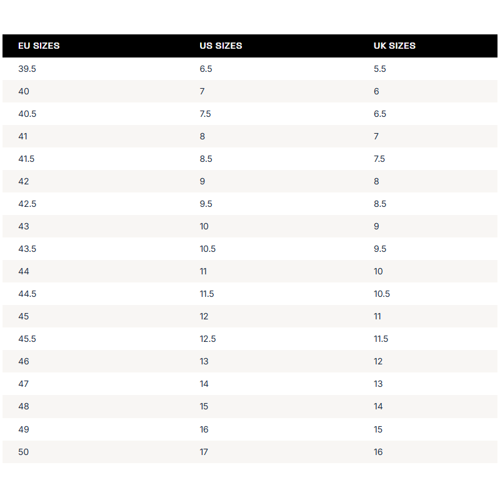Select the US size 11 value
The height and width of the screenshot is (500, 500).
tap(203, 271)
